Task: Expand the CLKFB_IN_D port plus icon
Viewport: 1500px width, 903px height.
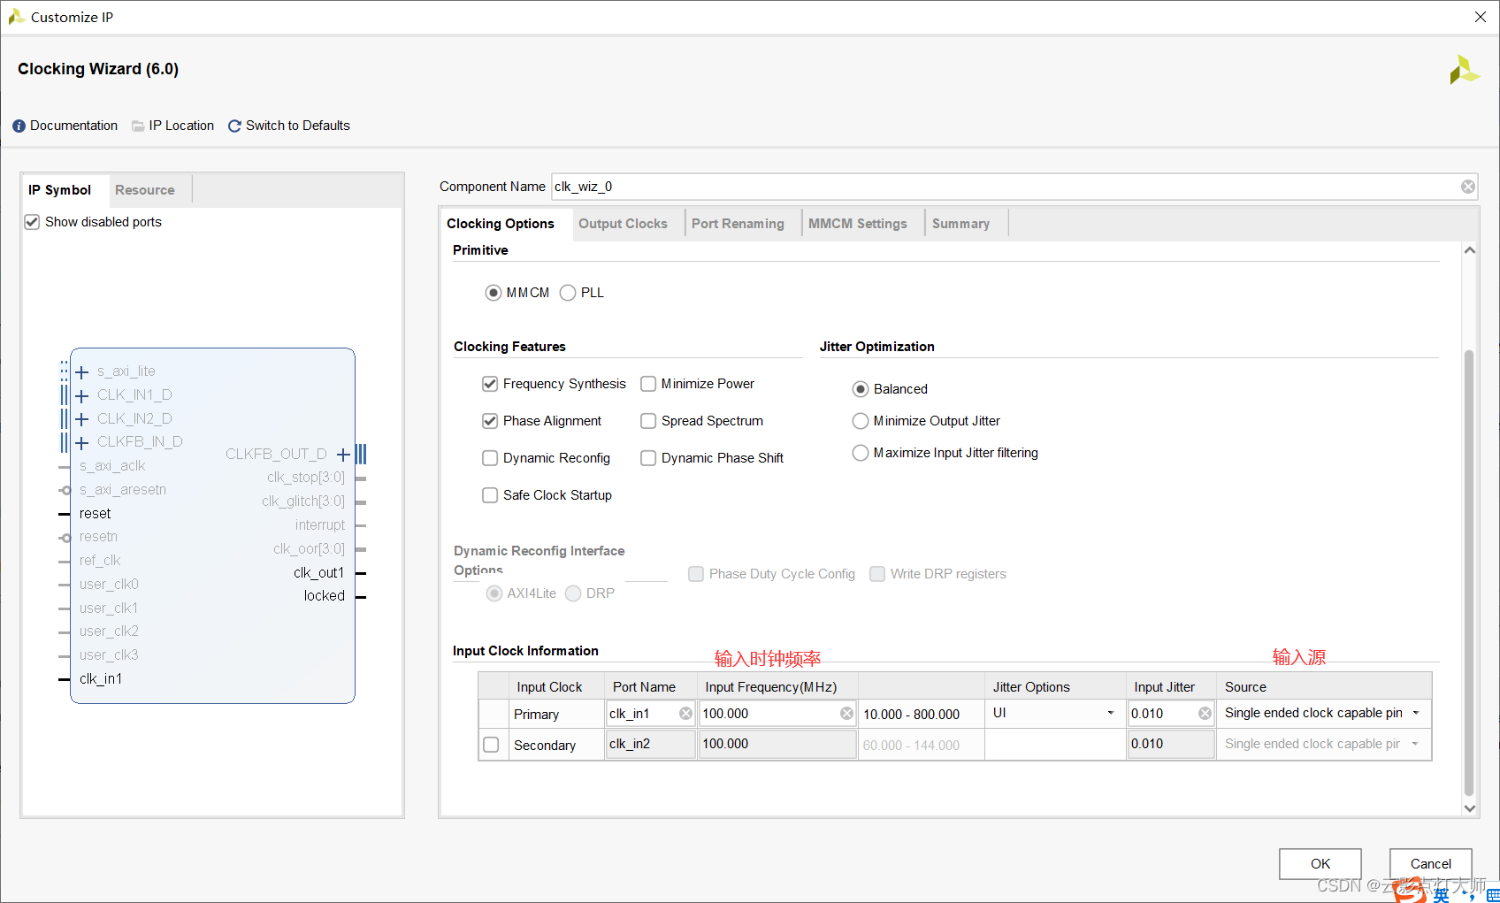Action: tap(82, 443)
